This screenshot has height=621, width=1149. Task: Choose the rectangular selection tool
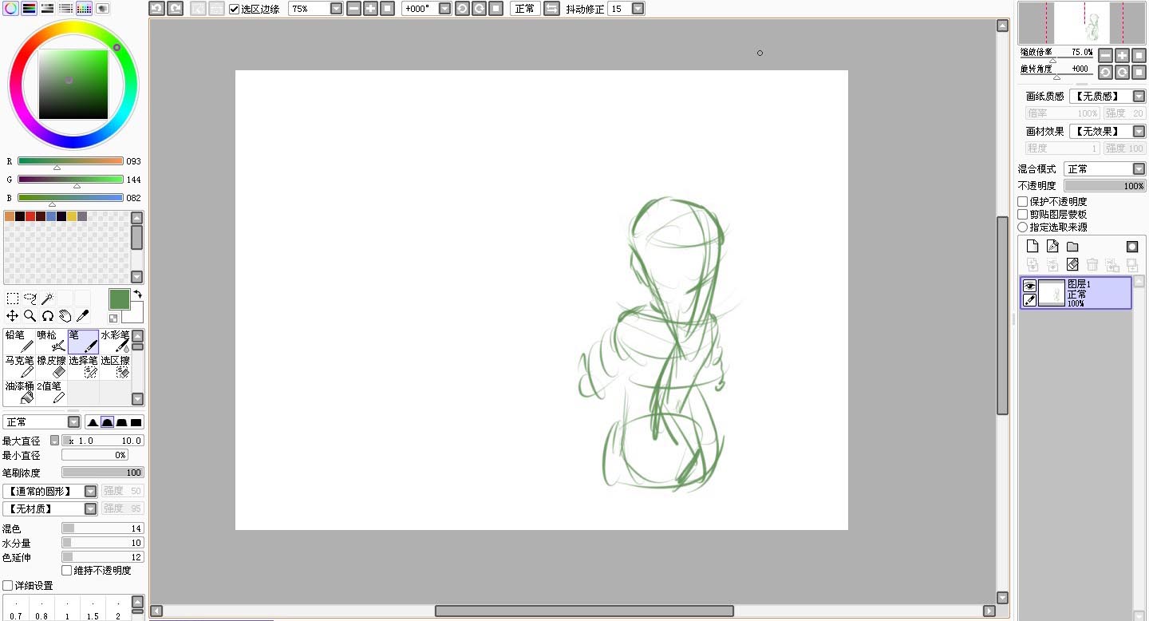(x=13, y=299)
